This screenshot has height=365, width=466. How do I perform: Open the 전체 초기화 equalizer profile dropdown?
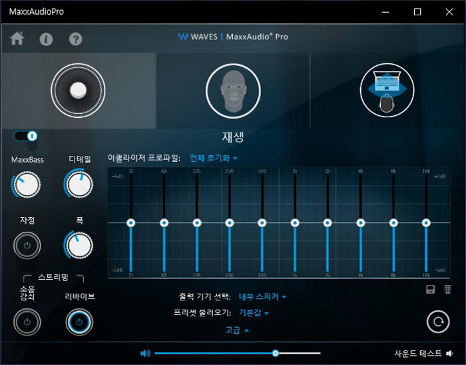(214, 159)
